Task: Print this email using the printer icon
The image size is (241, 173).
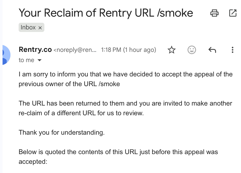Action: click(214, 13)
